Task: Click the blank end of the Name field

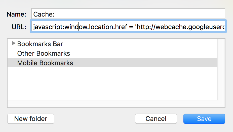Action: (140, 14)
